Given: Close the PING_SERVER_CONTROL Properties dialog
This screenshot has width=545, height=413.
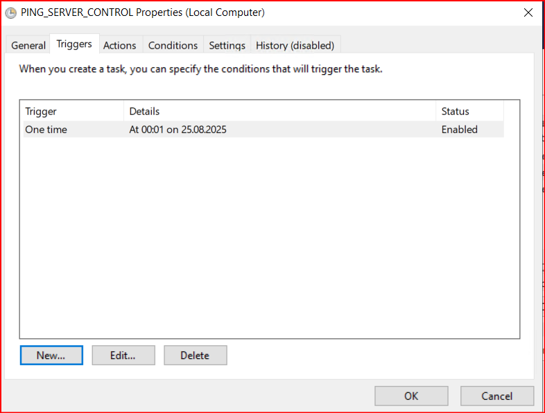Looking at the screenshot, I should [528, 13].
